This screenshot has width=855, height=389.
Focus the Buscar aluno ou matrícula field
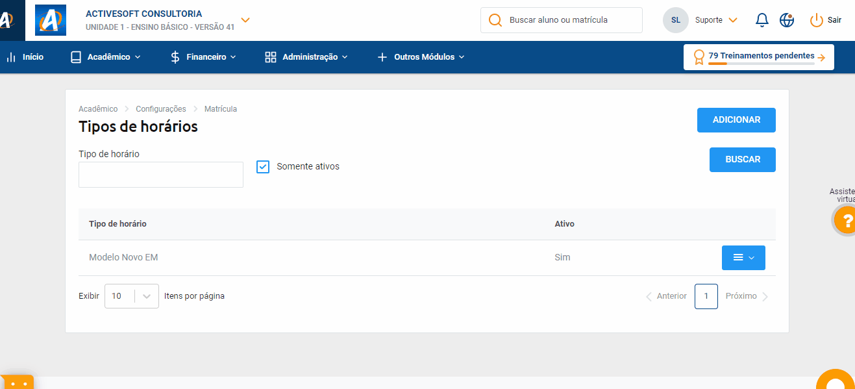pyautogui.click(x=562, y=20)
